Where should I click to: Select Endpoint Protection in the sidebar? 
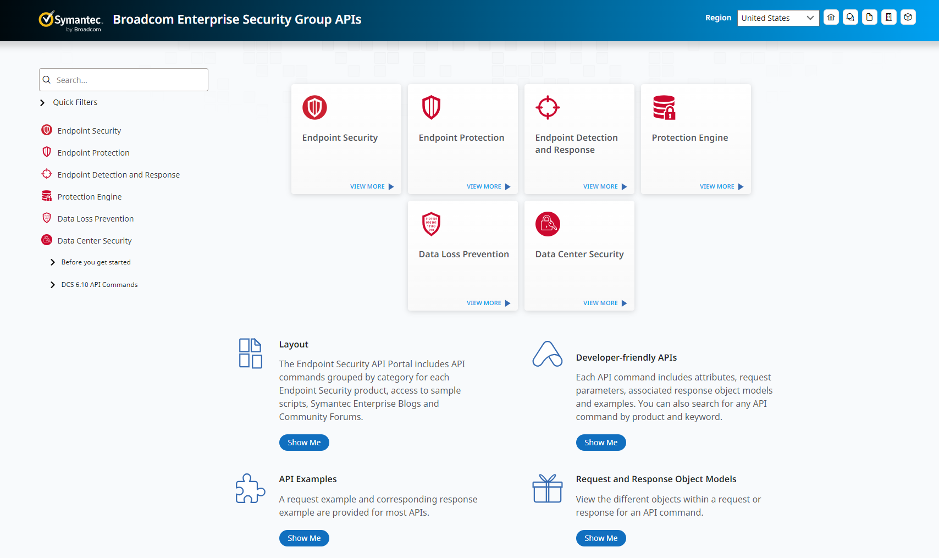93,153
